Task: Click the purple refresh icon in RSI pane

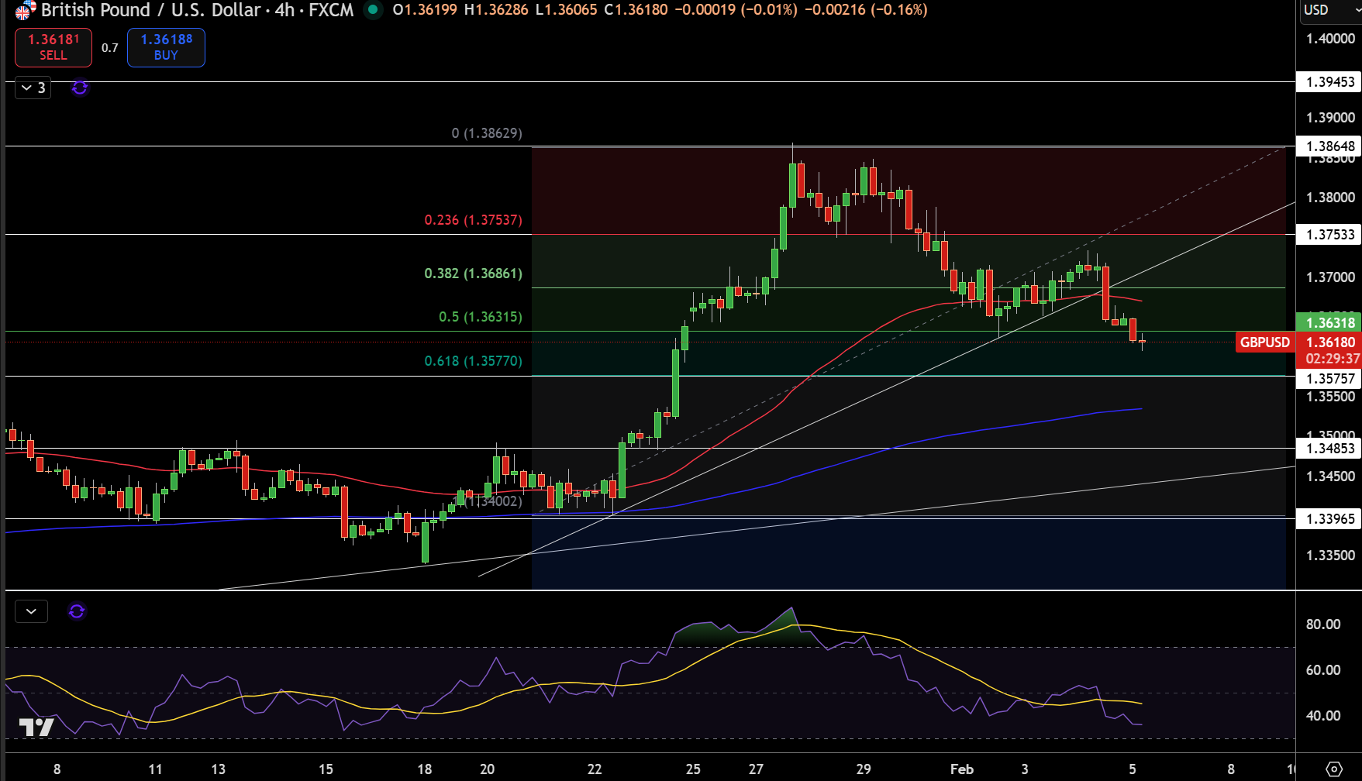Action: pos(77,611)
